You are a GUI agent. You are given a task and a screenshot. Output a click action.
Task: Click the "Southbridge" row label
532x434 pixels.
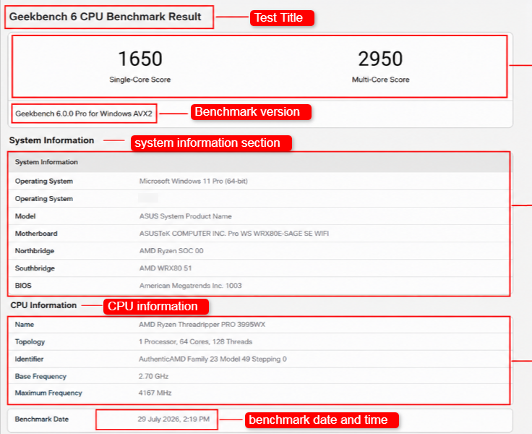click(35, 268)
